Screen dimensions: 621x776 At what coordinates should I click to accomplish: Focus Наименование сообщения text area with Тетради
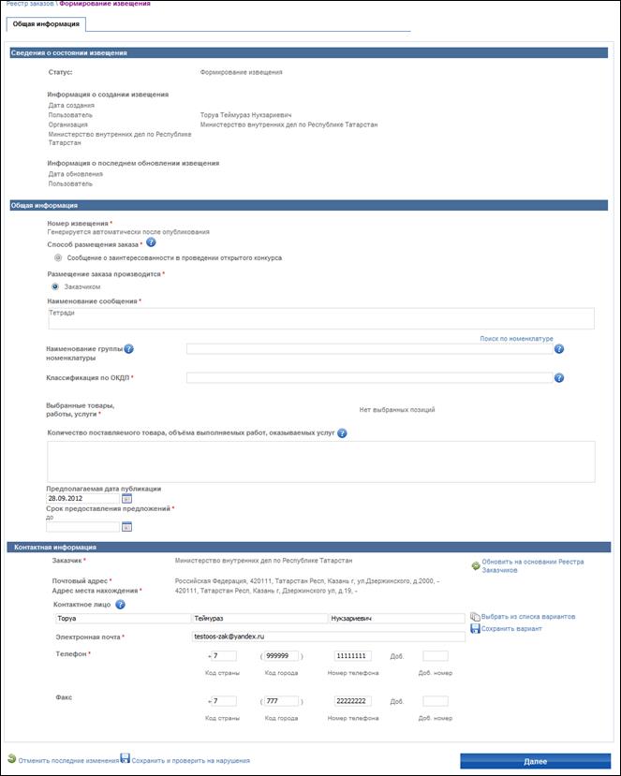pos(321,318)
